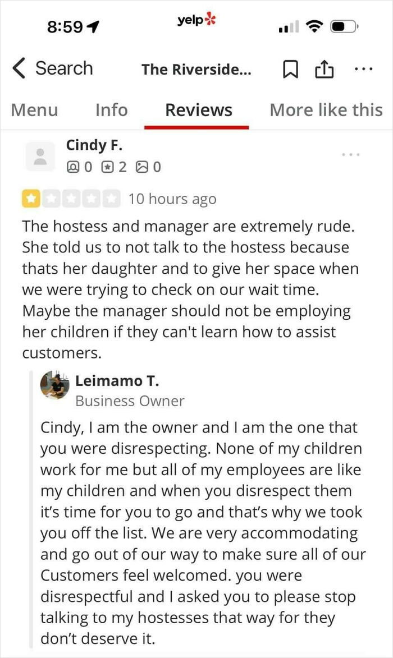The height and width of the screenshot is (658, 393).
Task: Toggle the Reviews tab selection
Action: click(x=198, y=110)
